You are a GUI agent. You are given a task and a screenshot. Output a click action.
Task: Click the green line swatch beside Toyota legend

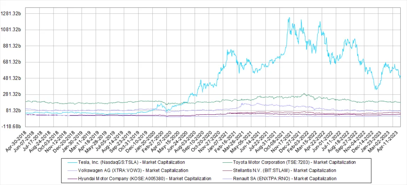click(x=228, y=162)
